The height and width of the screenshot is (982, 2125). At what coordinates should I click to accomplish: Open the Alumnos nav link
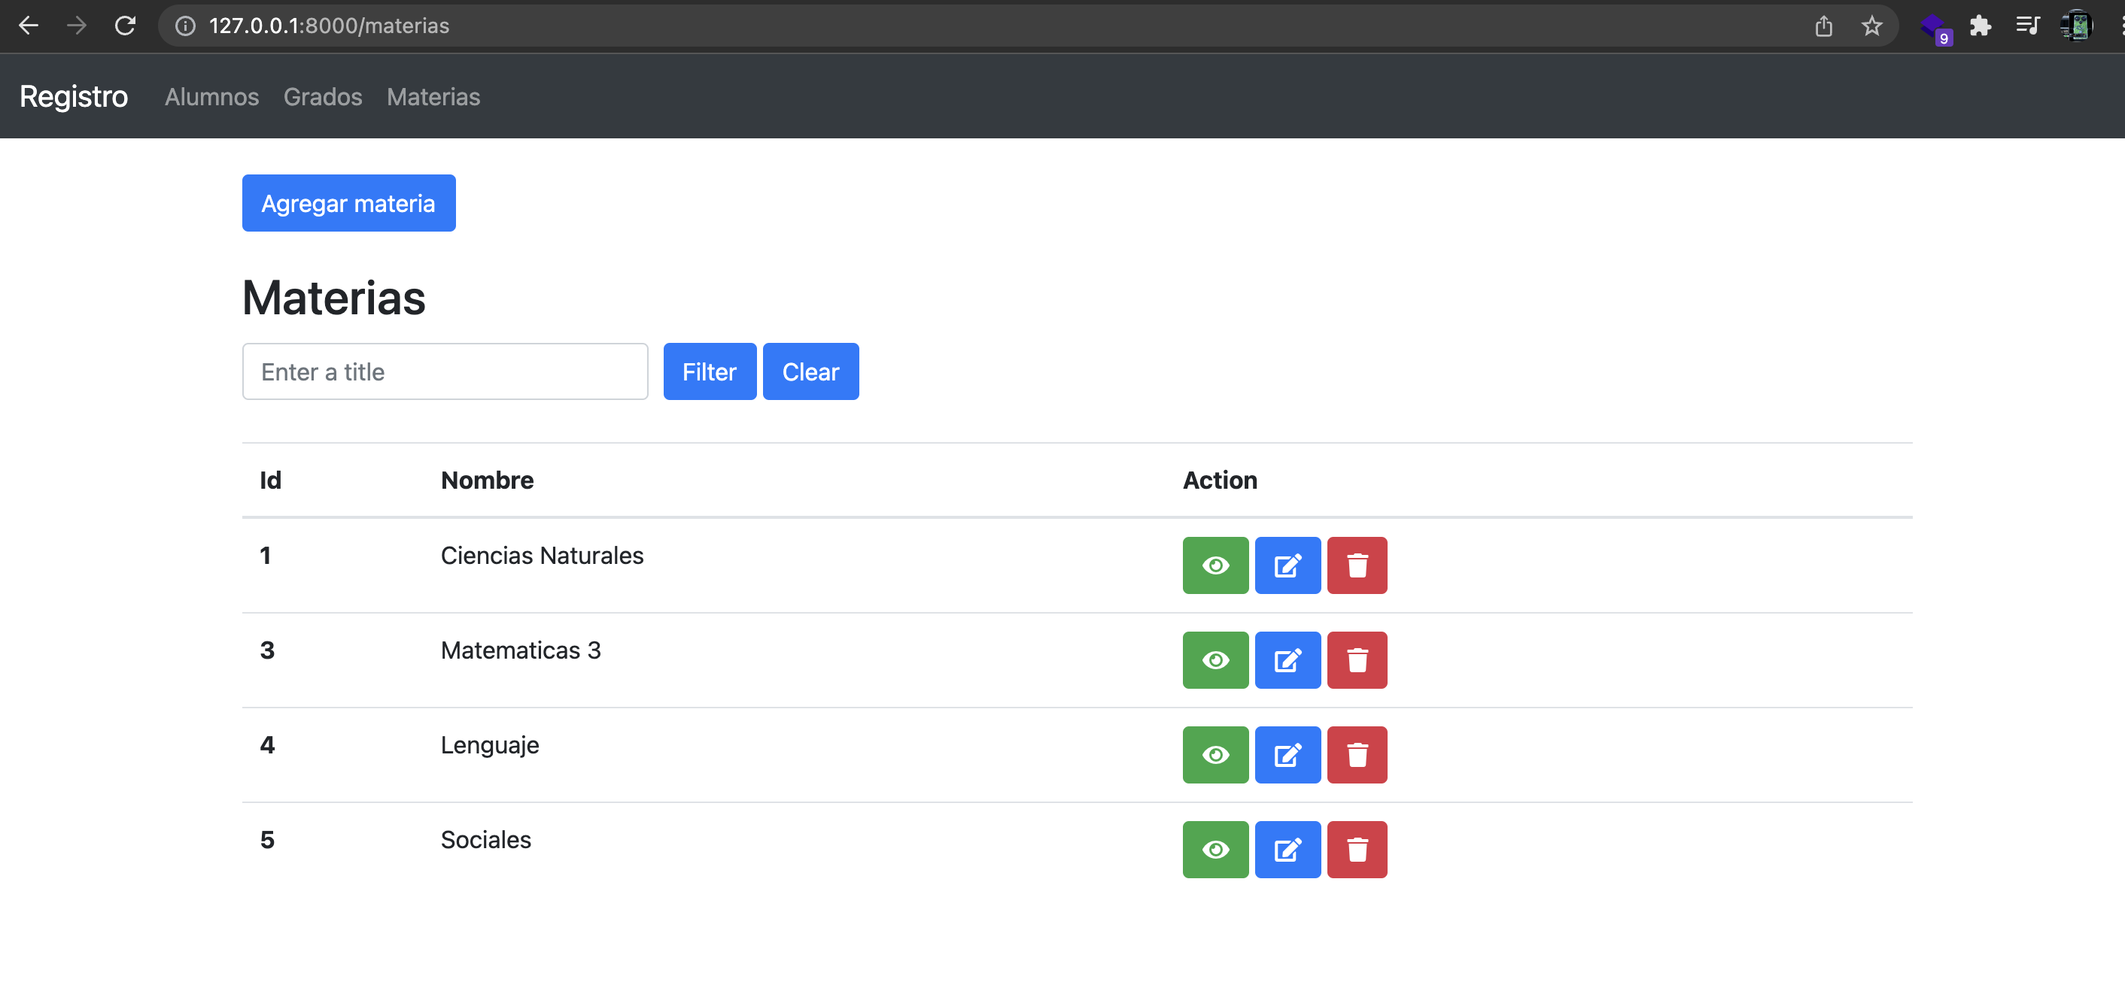212,96
